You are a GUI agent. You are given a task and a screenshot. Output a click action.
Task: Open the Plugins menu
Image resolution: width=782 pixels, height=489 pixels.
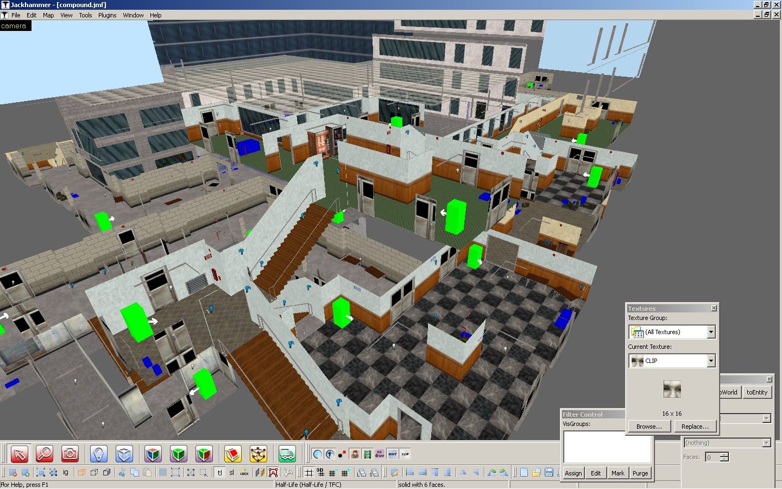[x=107, y=15]
